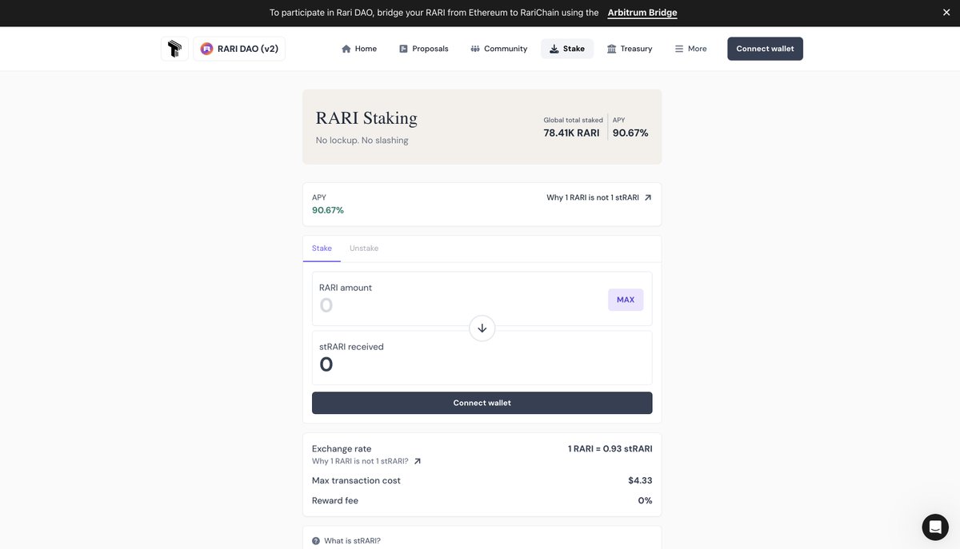
Task: Click the stRARI received value field
Action: point(482,364)
